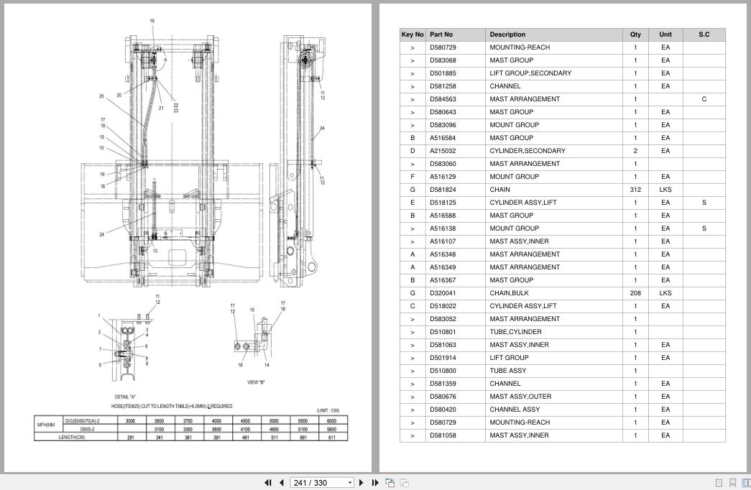Select part number A516584
Viewport: 751px width, 490px height.
pyautogui.click(x=443, y=138)
